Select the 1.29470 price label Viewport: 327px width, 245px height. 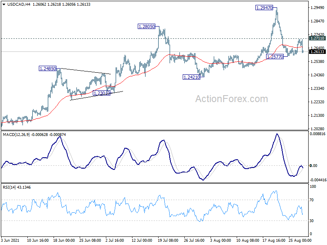tap(264, 8)
